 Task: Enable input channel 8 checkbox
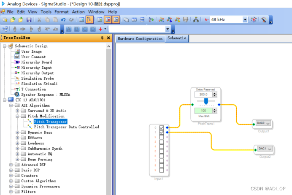tap(162, 165)
